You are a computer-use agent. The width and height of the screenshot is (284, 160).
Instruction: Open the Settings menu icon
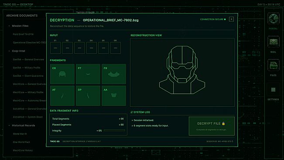coord(274,90)
